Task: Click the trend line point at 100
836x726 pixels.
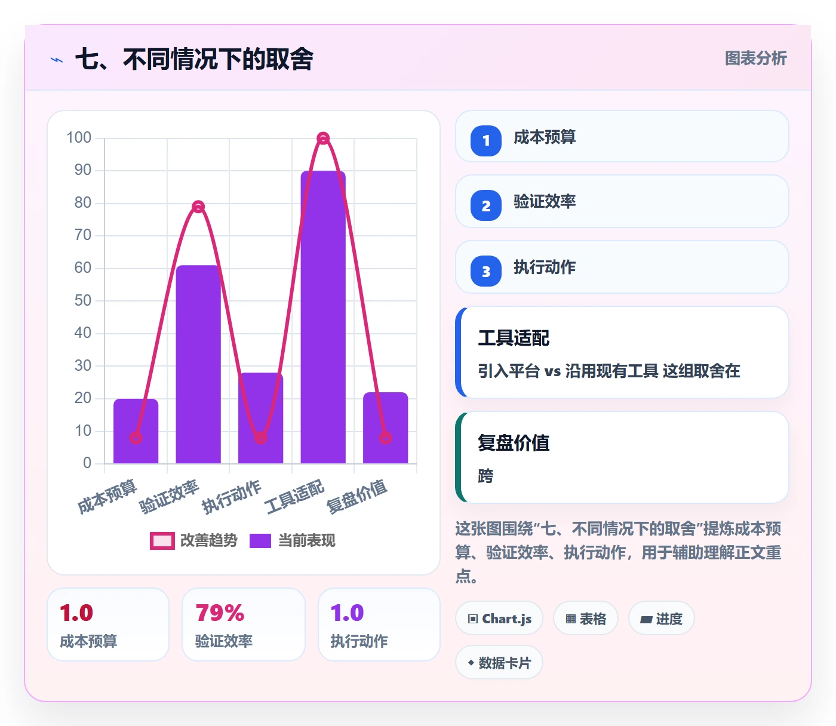Action: pyautogui.click(x=323, y=139)
